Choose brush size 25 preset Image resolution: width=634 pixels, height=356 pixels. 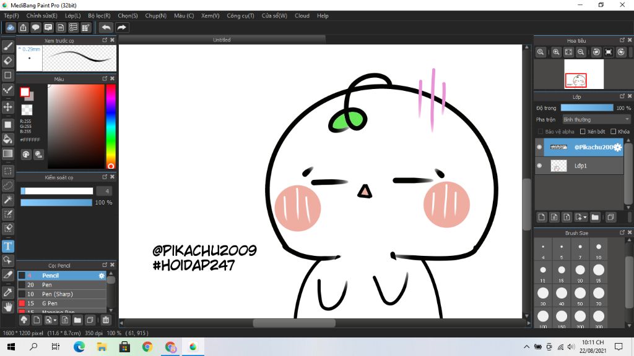coord(599,273)
